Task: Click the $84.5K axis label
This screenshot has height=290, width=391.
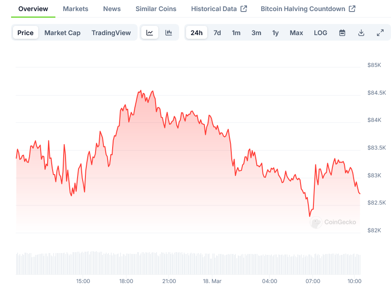Action: click(377, 93)
